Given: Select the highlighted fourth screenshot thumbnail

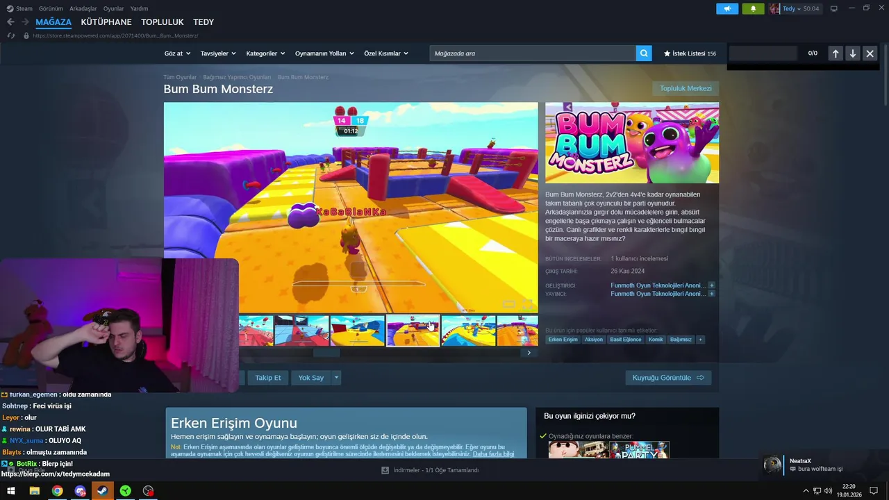Looking at the screenshot, I should click(x=413, y=331).
